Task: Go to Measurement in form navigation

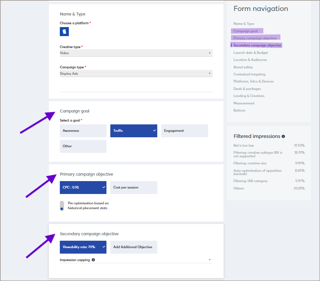Action: click(x=244, y=103)
